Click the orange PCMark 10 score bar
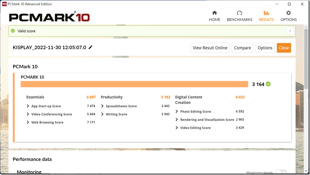Image resolution: width=310 pixels, height=175 pixels. click(134, 84)
